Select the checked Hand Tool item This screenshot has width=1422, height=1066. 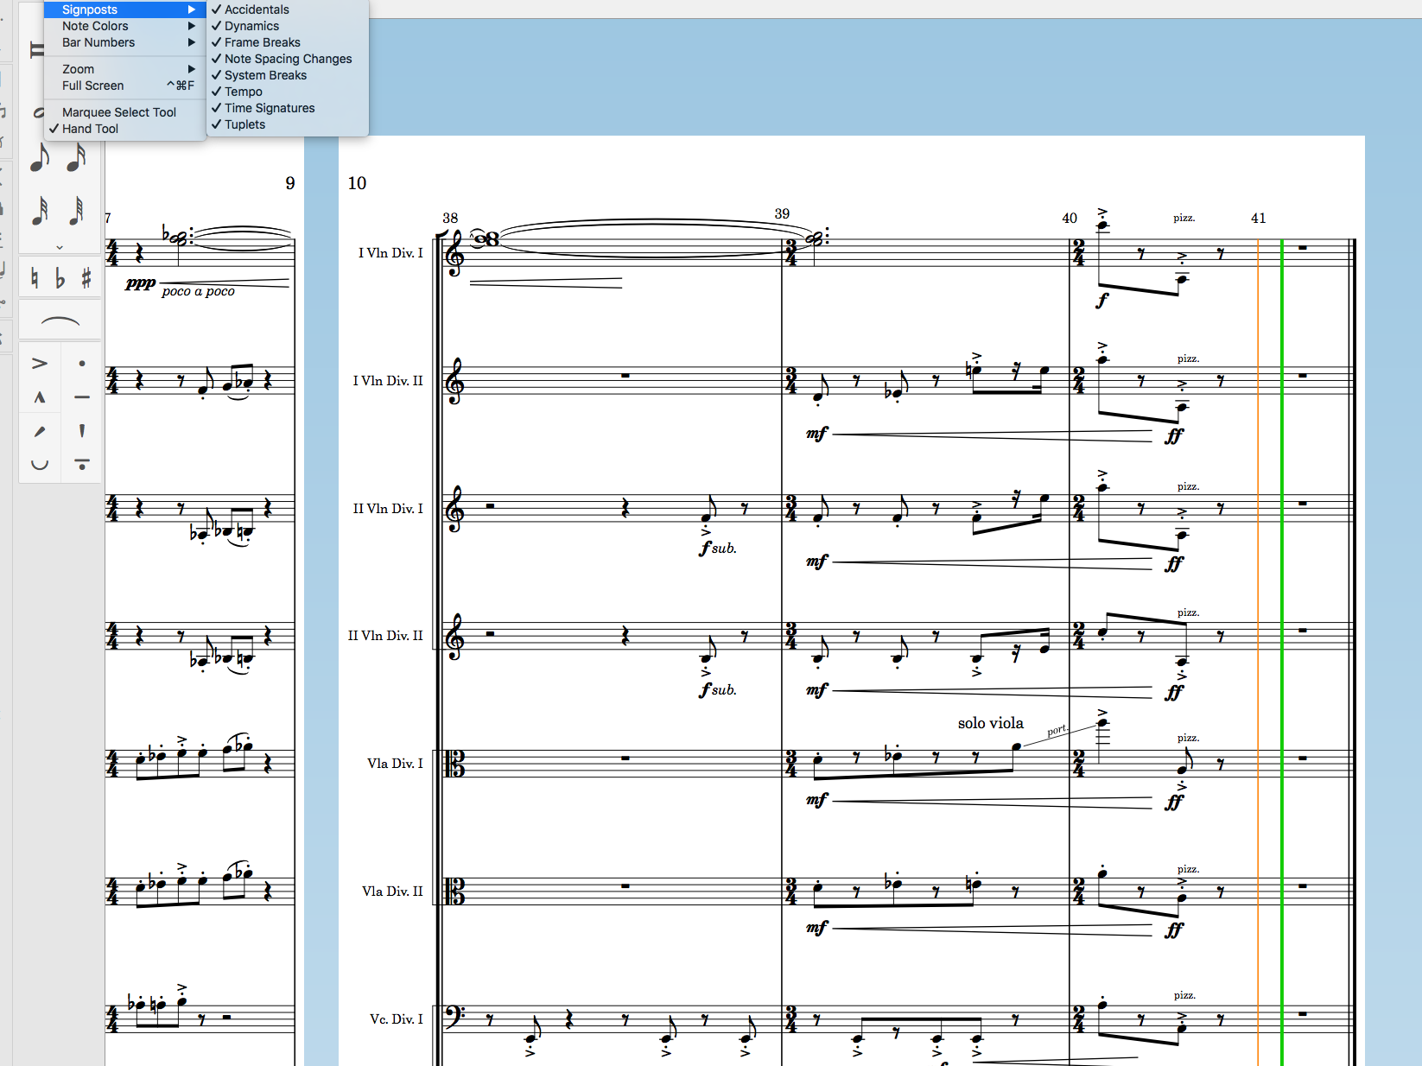[124, 129]
